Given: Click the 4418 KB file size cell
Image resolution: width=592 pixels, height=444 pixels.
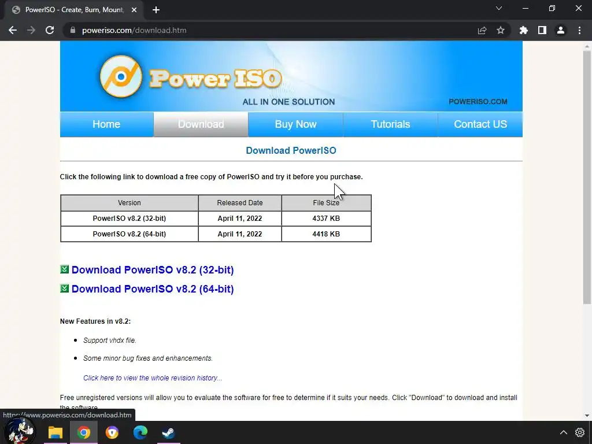Looking at the screenshot, I should 326,234.
